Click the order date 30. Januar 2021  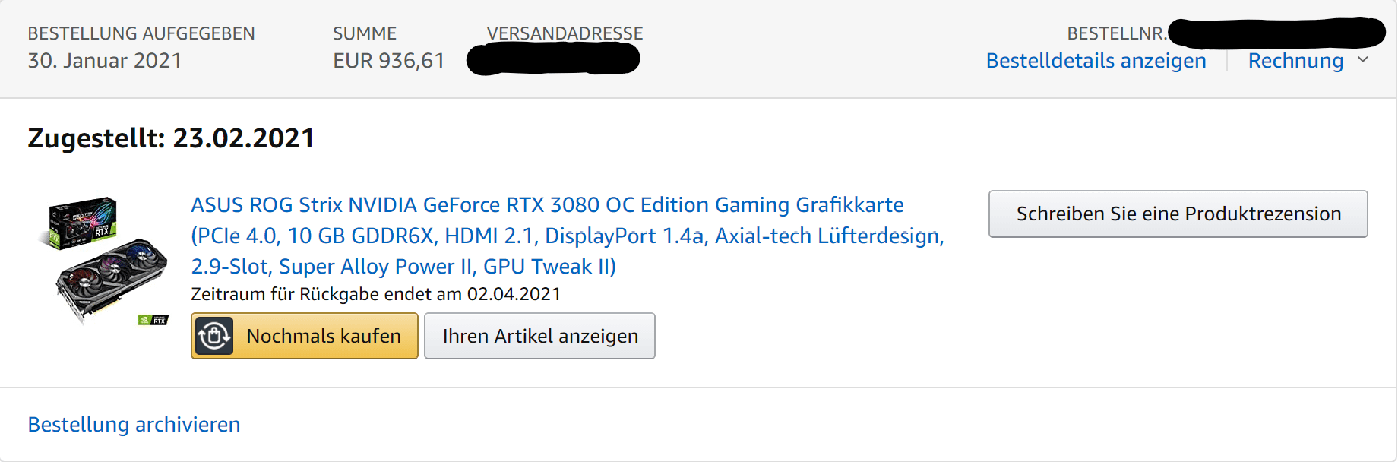tap(105, 61)
